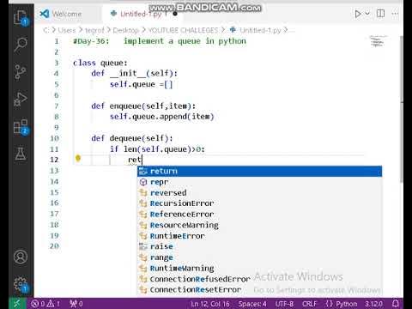The width and height of the screenshot is (412, 309).
Task: Select the range suggestion
Action: pos(259,257)
